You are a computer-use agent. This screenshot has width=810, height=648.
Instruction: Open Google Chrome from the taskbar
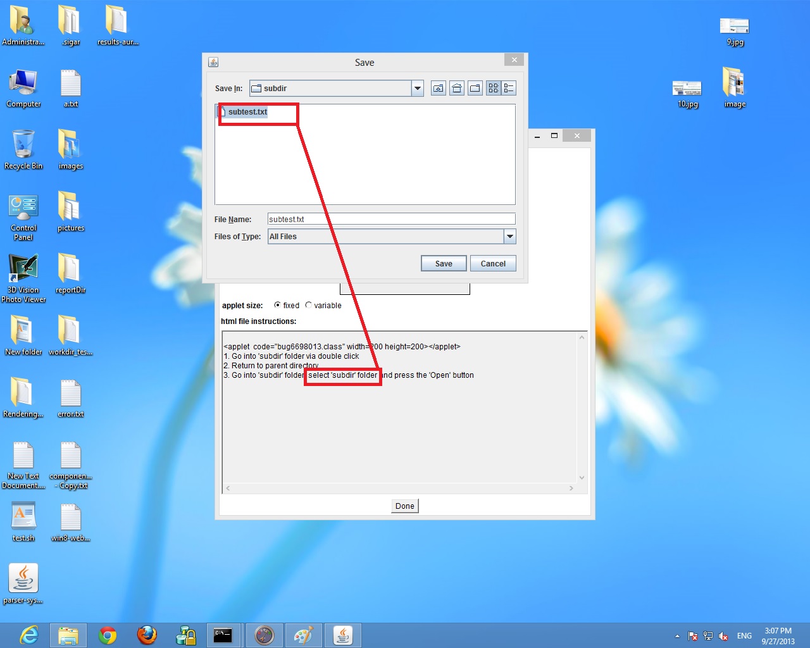click(108, 635)
